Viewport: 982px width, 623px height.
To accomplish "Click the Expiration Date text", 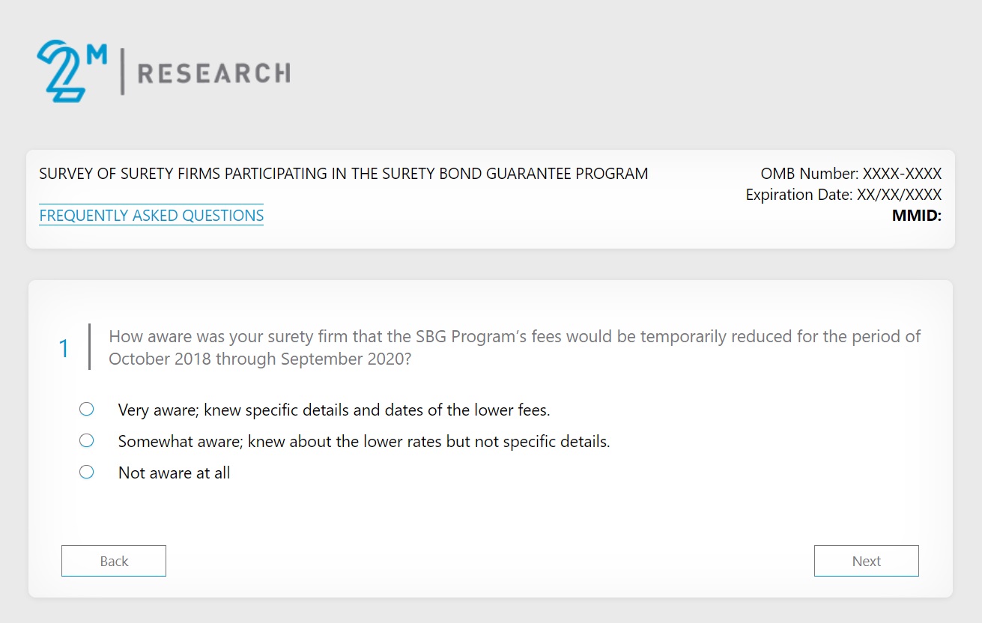I will 843,195.
